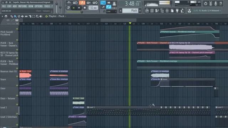Open the Lead 1 clip menu
This screenshot has width=228, height=128.
click(88, 107)
